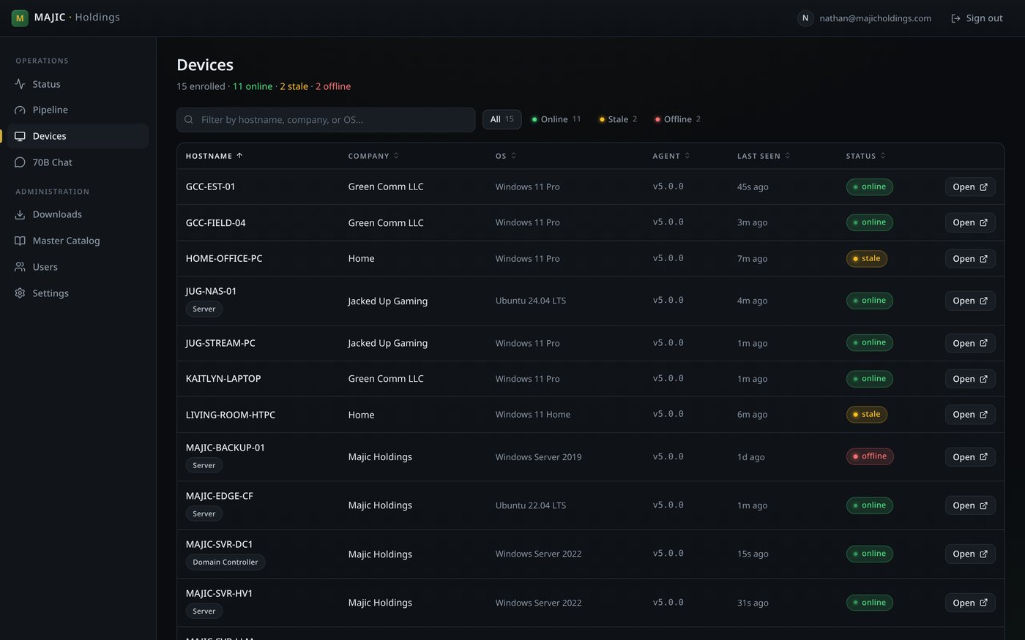Click the stale badge for HOME-OFFICE-PC
The width and height of the screenshot is (1025, 640).
coord(867,258)
